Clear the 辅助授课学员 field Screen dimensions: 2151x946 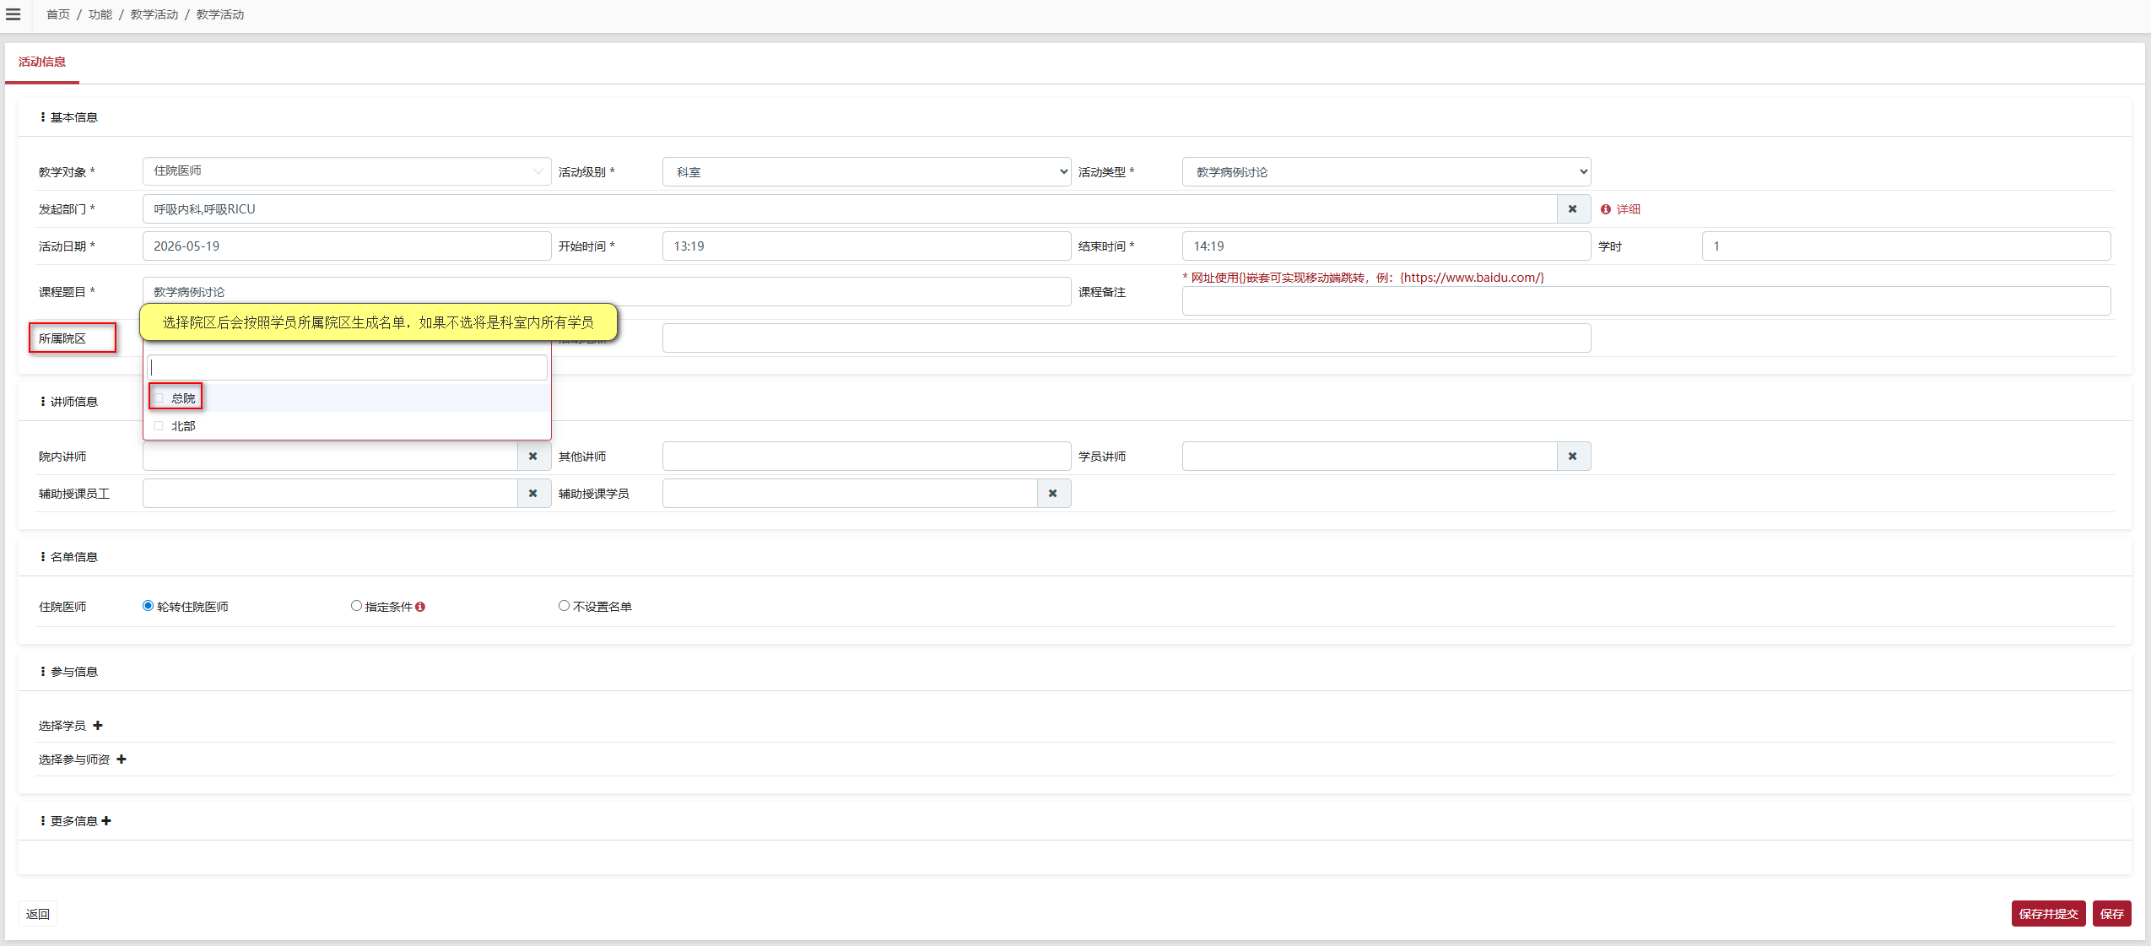(x=1053, y=494)
